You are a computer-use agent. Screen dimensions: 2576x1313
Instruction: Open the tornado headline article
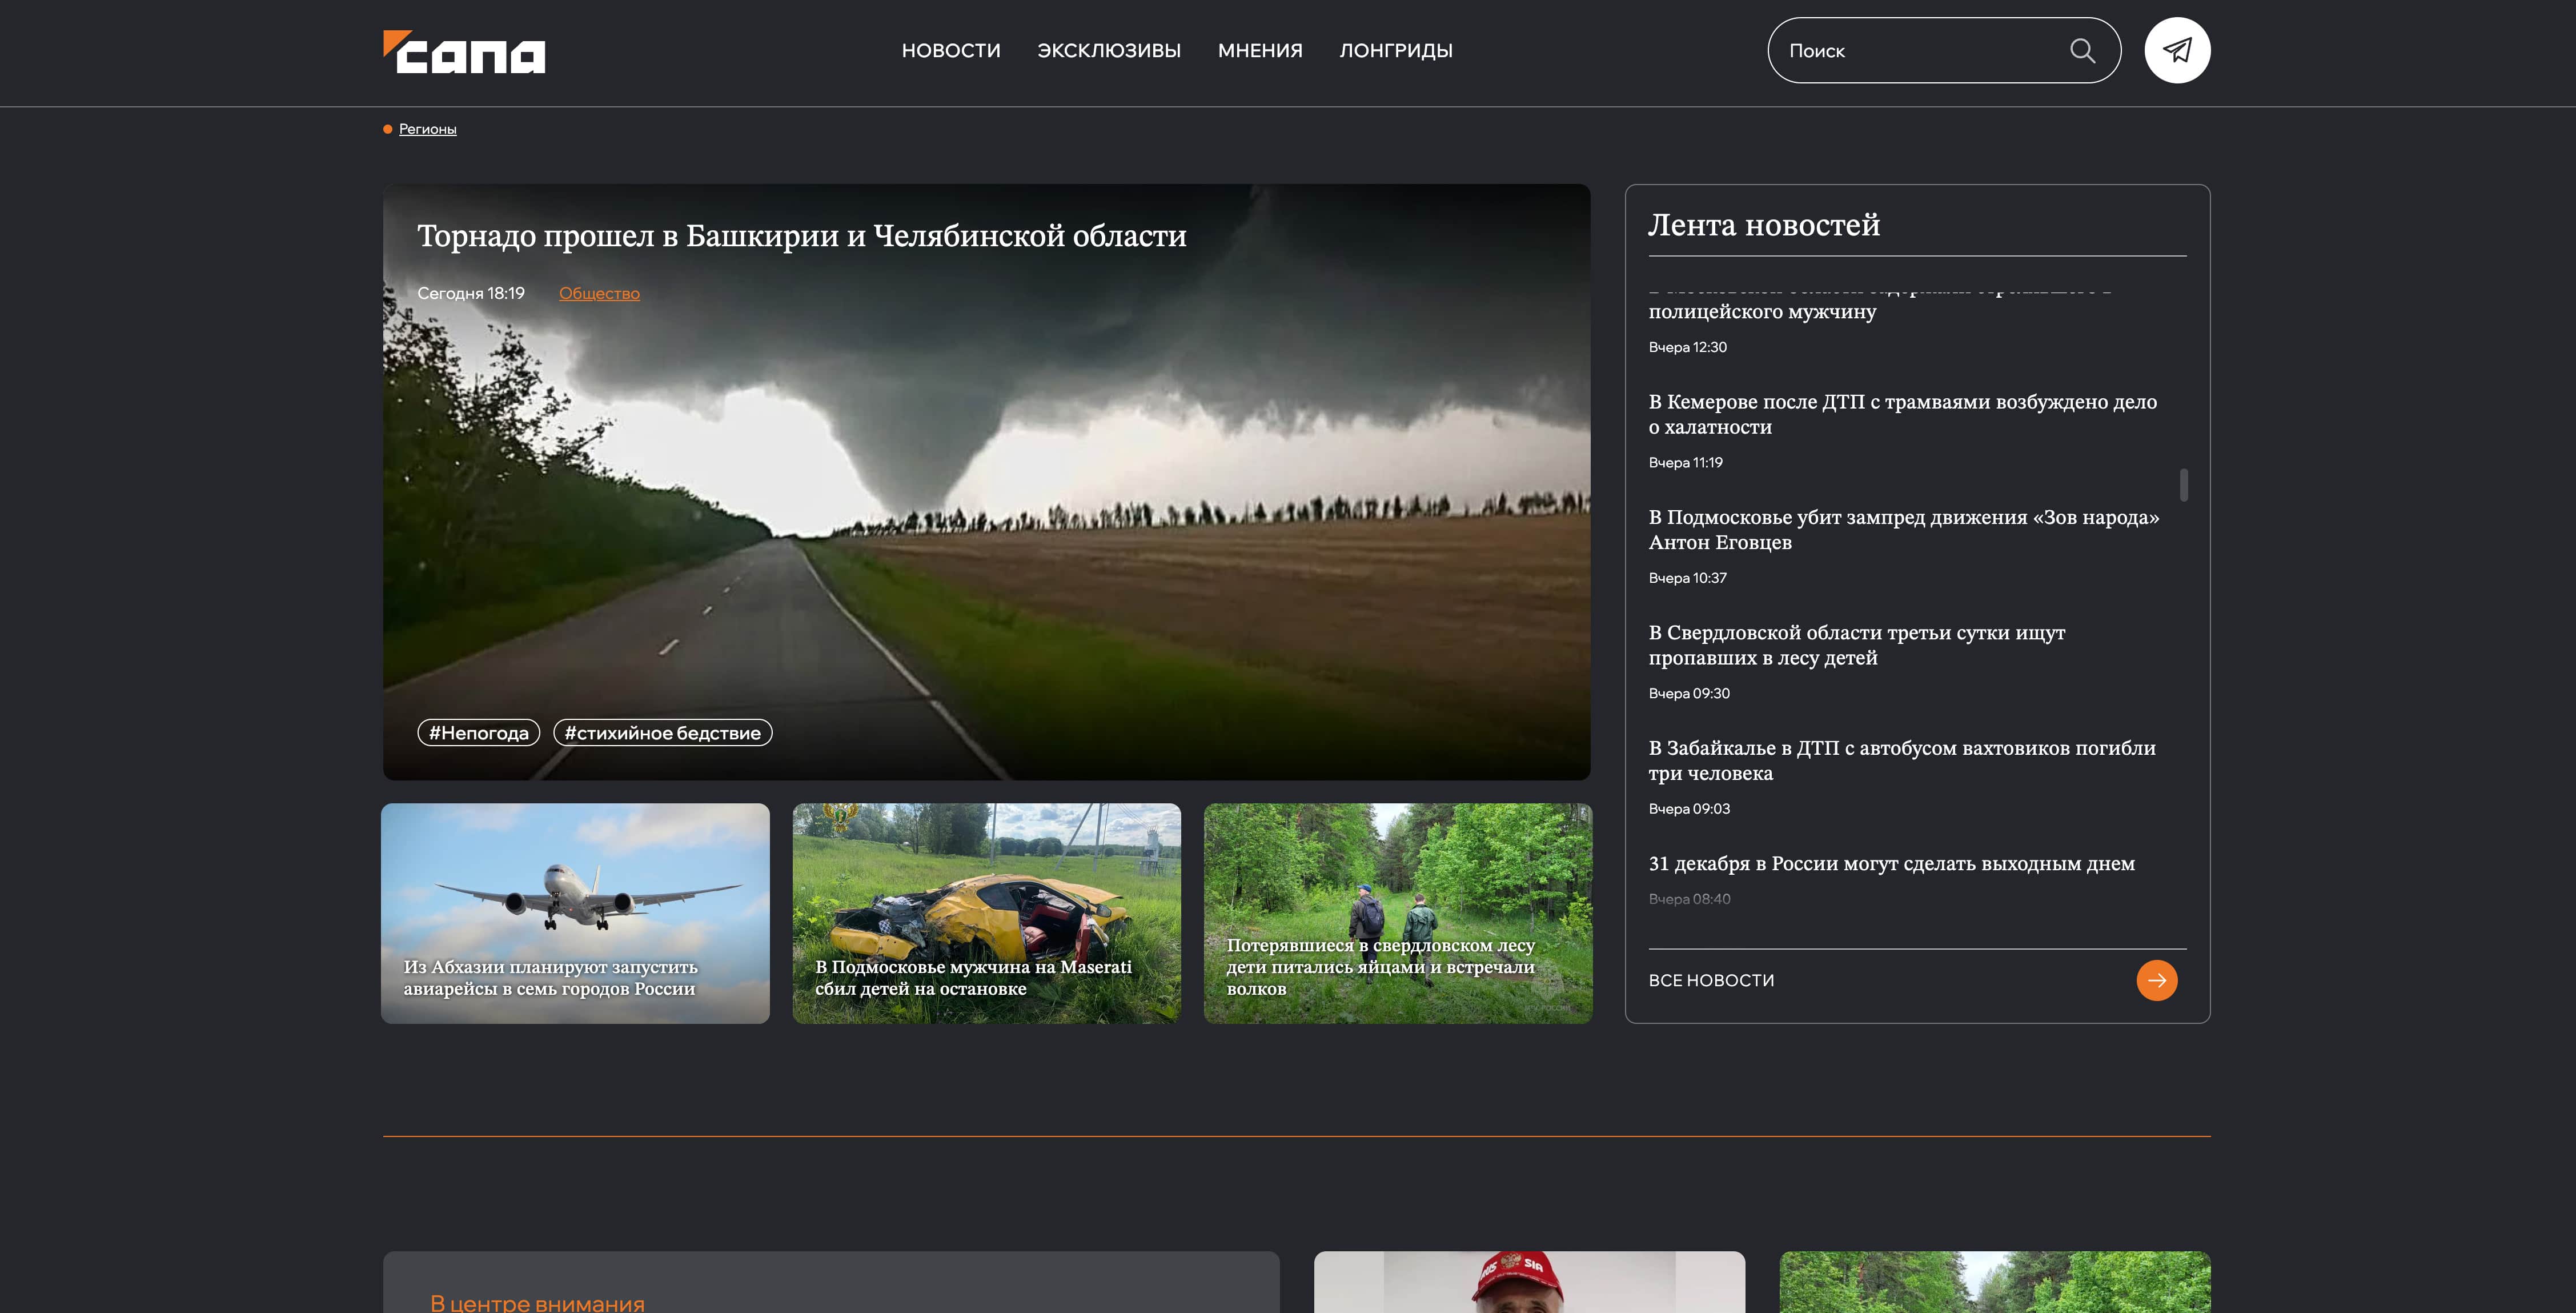[801, 236]
